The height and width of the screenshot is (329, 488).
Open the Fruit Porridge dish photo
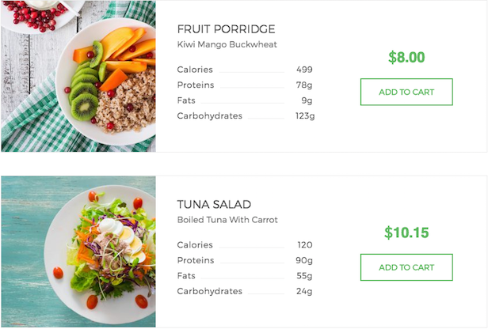pos(78,76)
